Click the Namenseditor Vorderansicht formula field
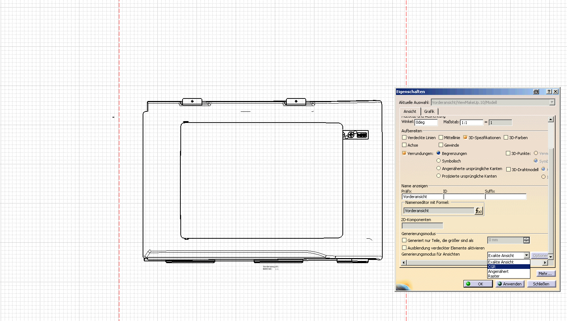The width and height of the screenshot is (567, 321). tap(439, 211)
